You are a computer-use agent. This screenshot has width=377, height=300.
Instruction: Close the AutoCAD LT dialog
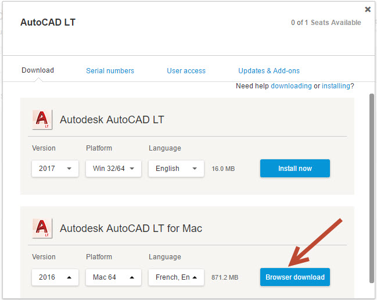coord(368,9)
